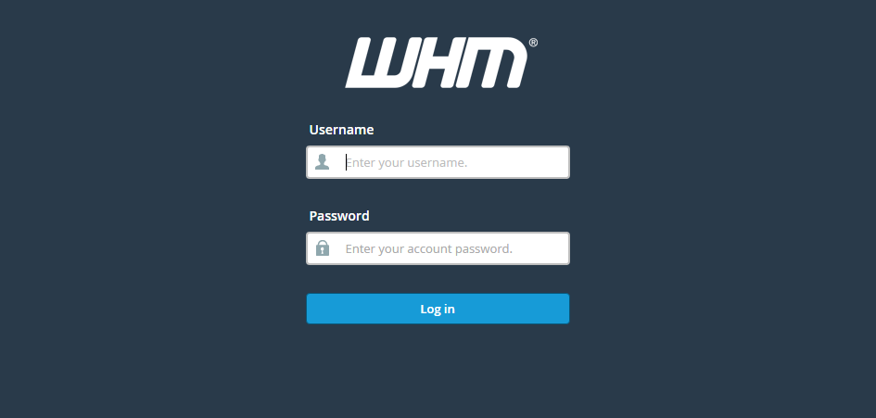Focus the Username input field
Screen dimensions: 876x418
(438, 162)
